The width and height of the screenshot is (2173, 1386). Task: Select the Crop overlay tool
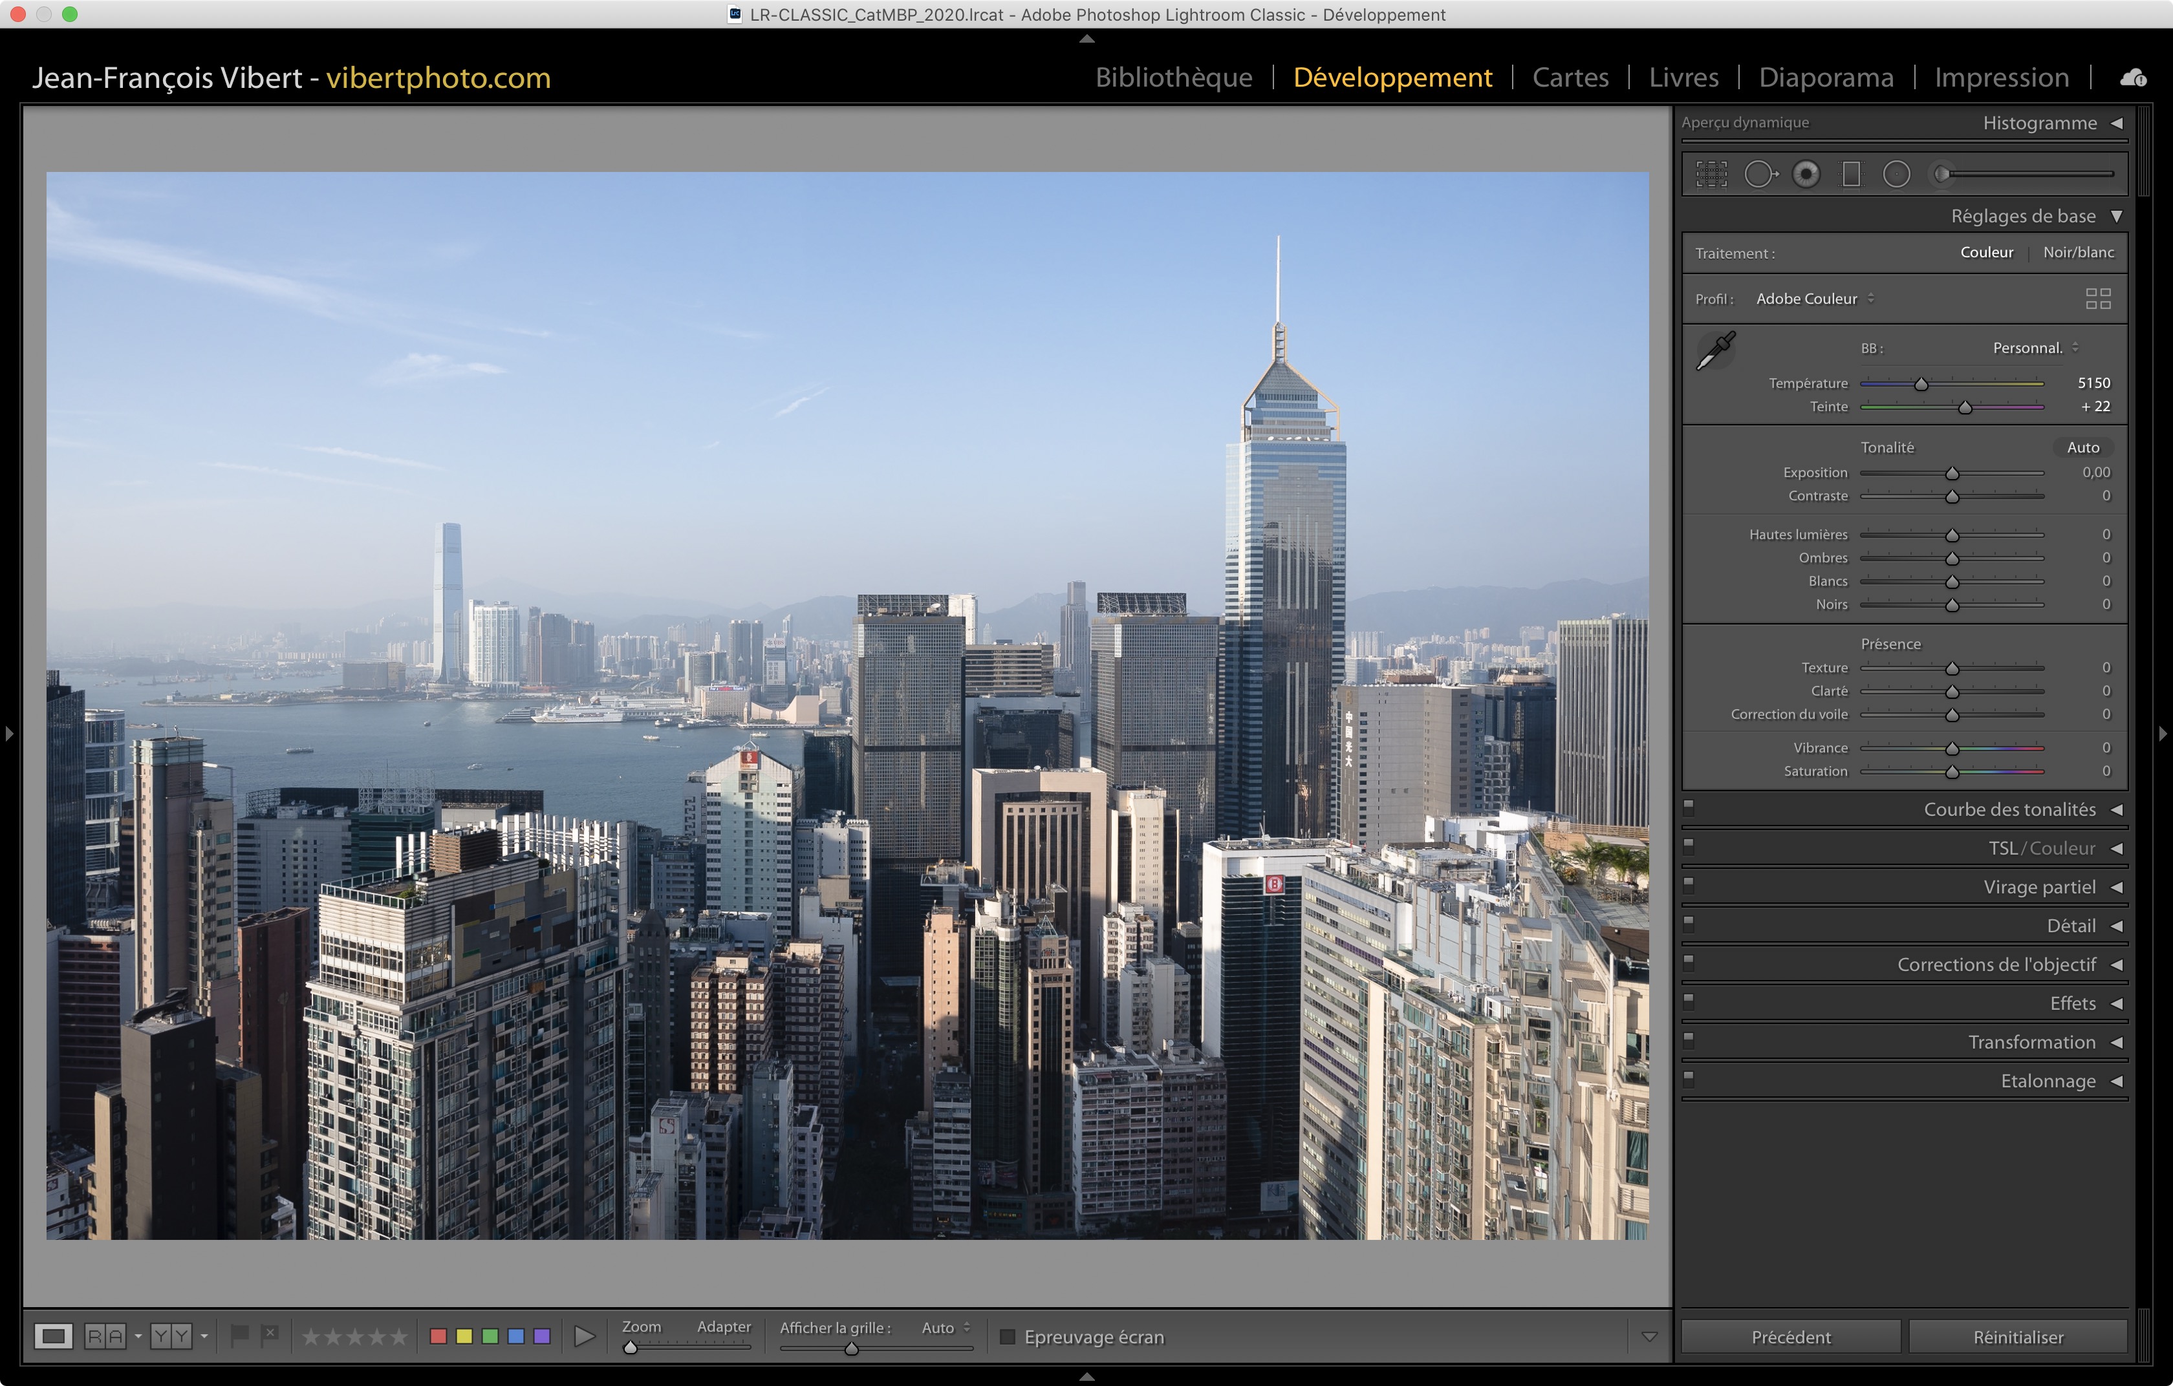pyautogui.click(x=1711, y=174)
